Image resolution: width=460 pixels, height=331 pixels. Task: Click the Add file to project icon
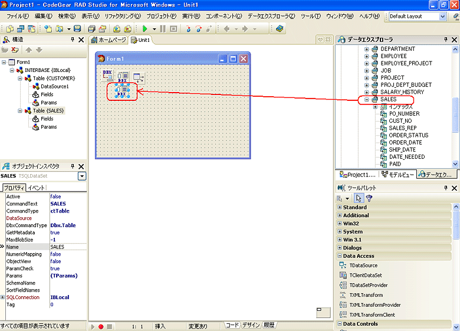117,28
